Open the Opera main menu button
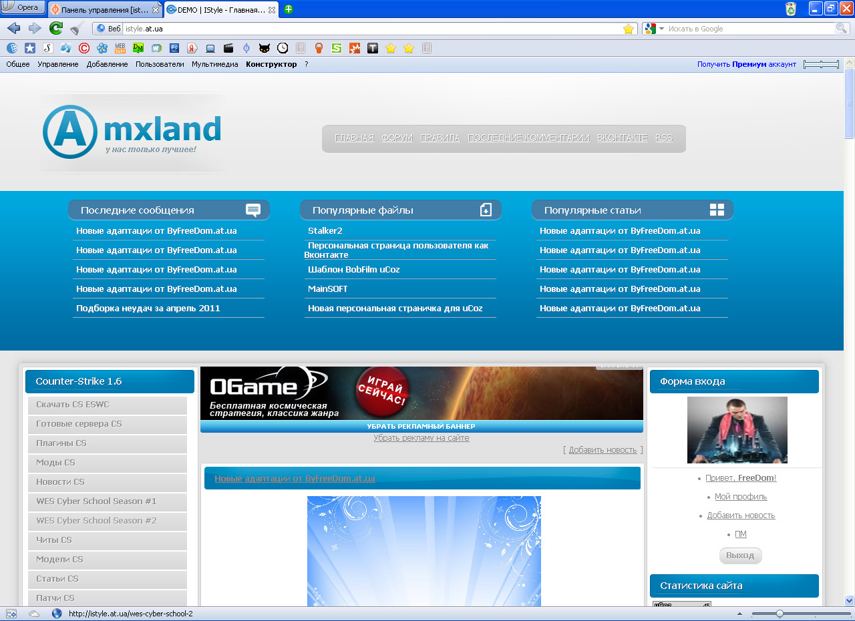855x621 pixels. (x=23, y=7)
